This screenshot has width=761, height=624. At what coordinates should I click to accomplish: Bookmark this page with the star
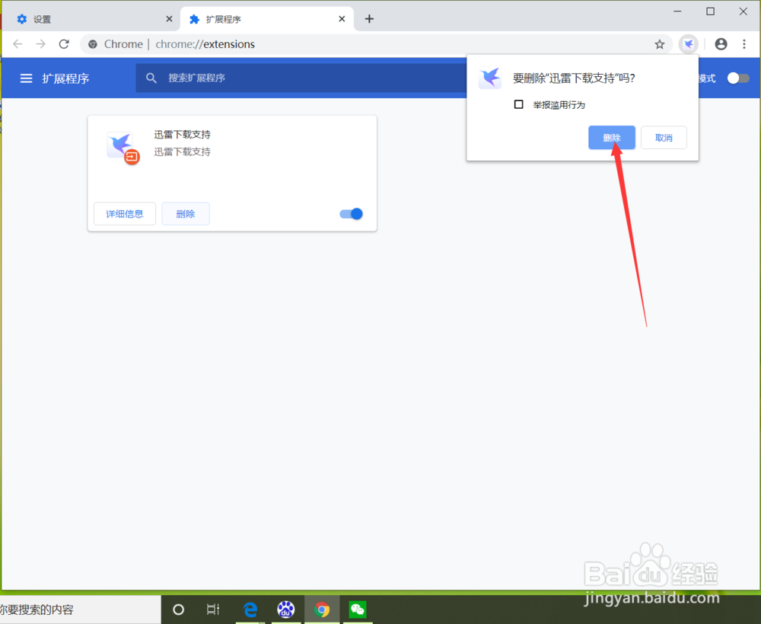pos(659,44)
